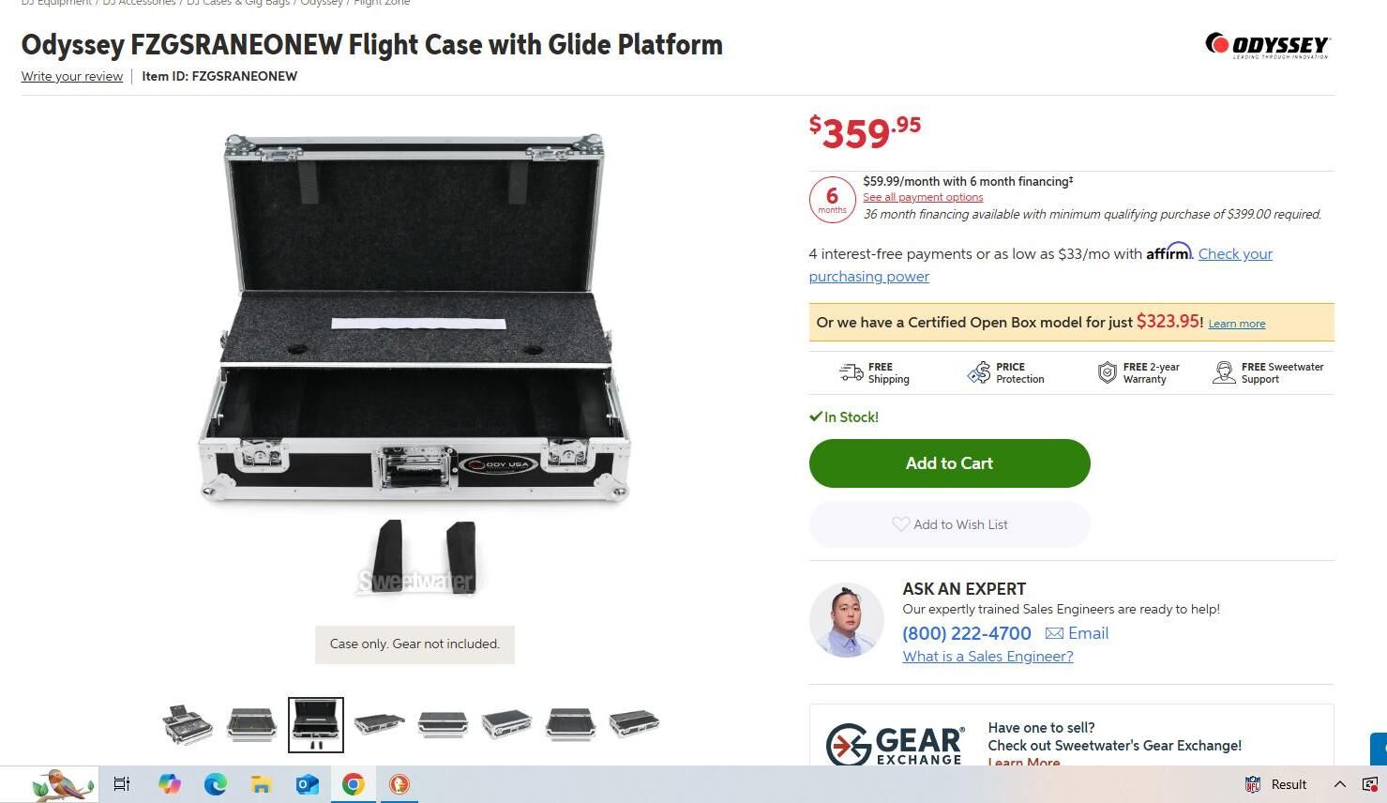This screenshot has height=803, width=1387.
Task: Show hidden icons in the system tray
Action: (1340, 784)
